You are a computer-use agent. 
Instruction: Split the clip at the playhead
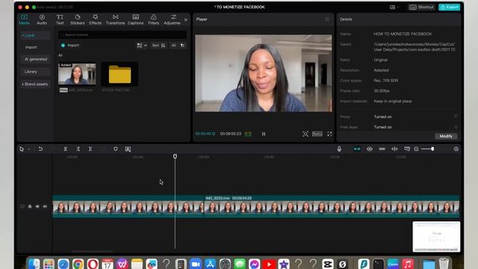point(65,149)
